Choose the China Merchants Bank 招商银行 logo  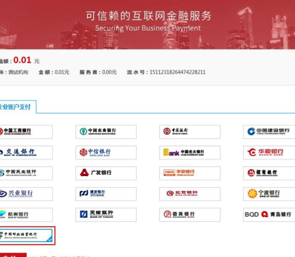point(269,173)
